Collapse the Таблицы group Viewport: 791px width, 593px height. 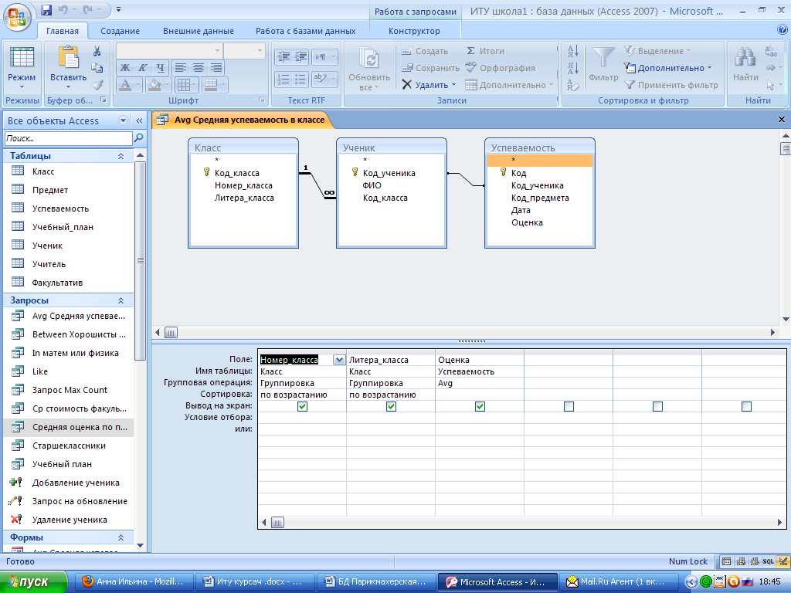coord(121,156)
